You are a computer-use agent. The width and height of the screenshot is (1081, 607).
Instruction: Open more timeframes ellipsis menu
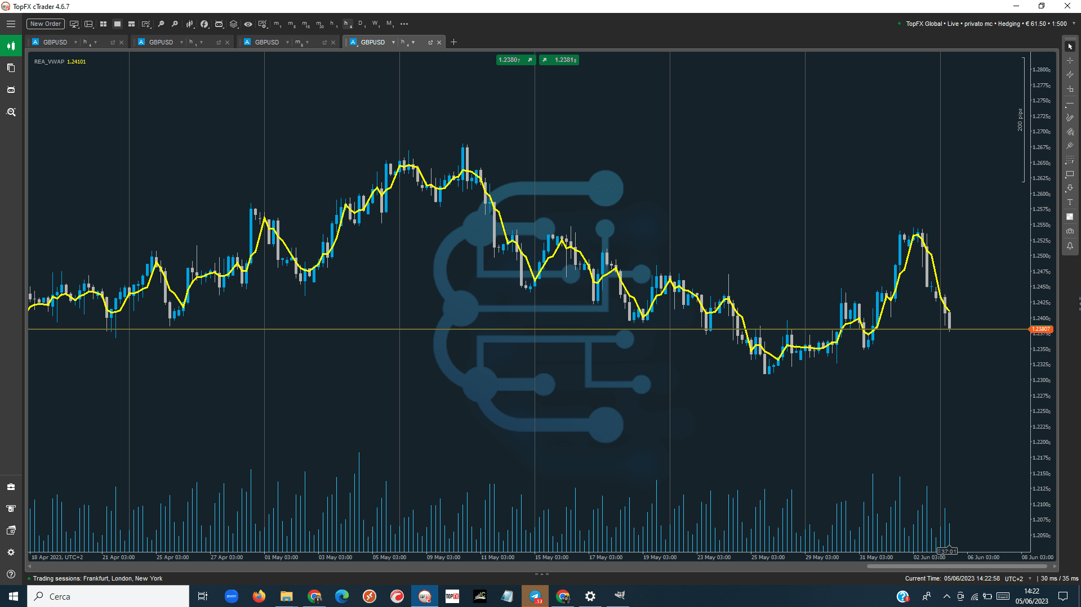(404, 24)
